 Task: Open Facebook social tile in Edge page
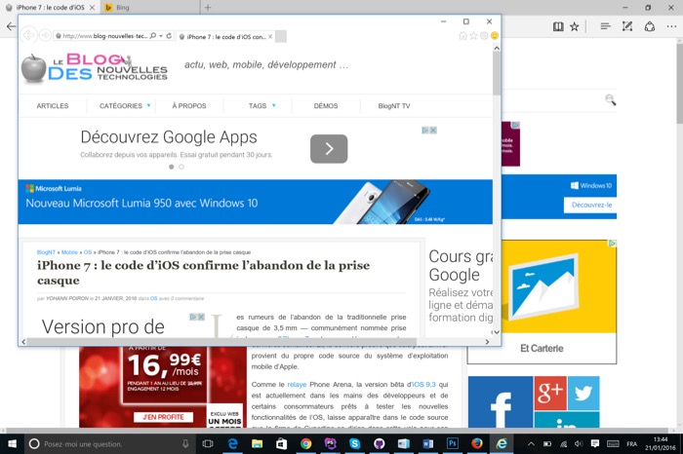(500, 402)
